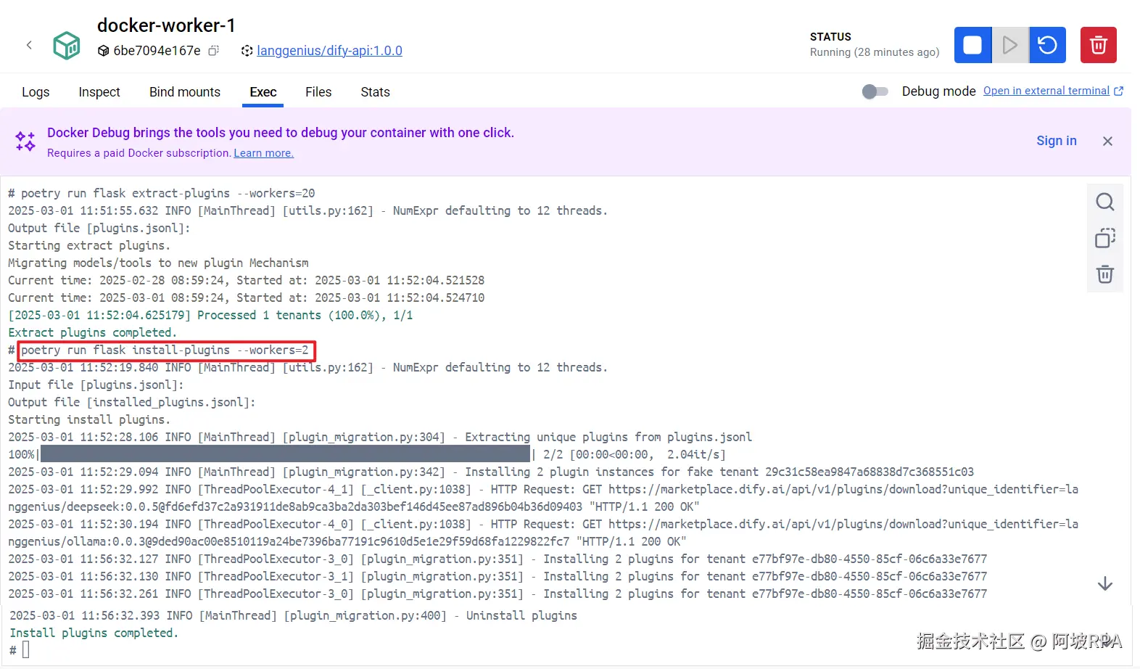1140x669 pixels.
Task: Open the Bind mounts tab
Action: pos(185,92)
